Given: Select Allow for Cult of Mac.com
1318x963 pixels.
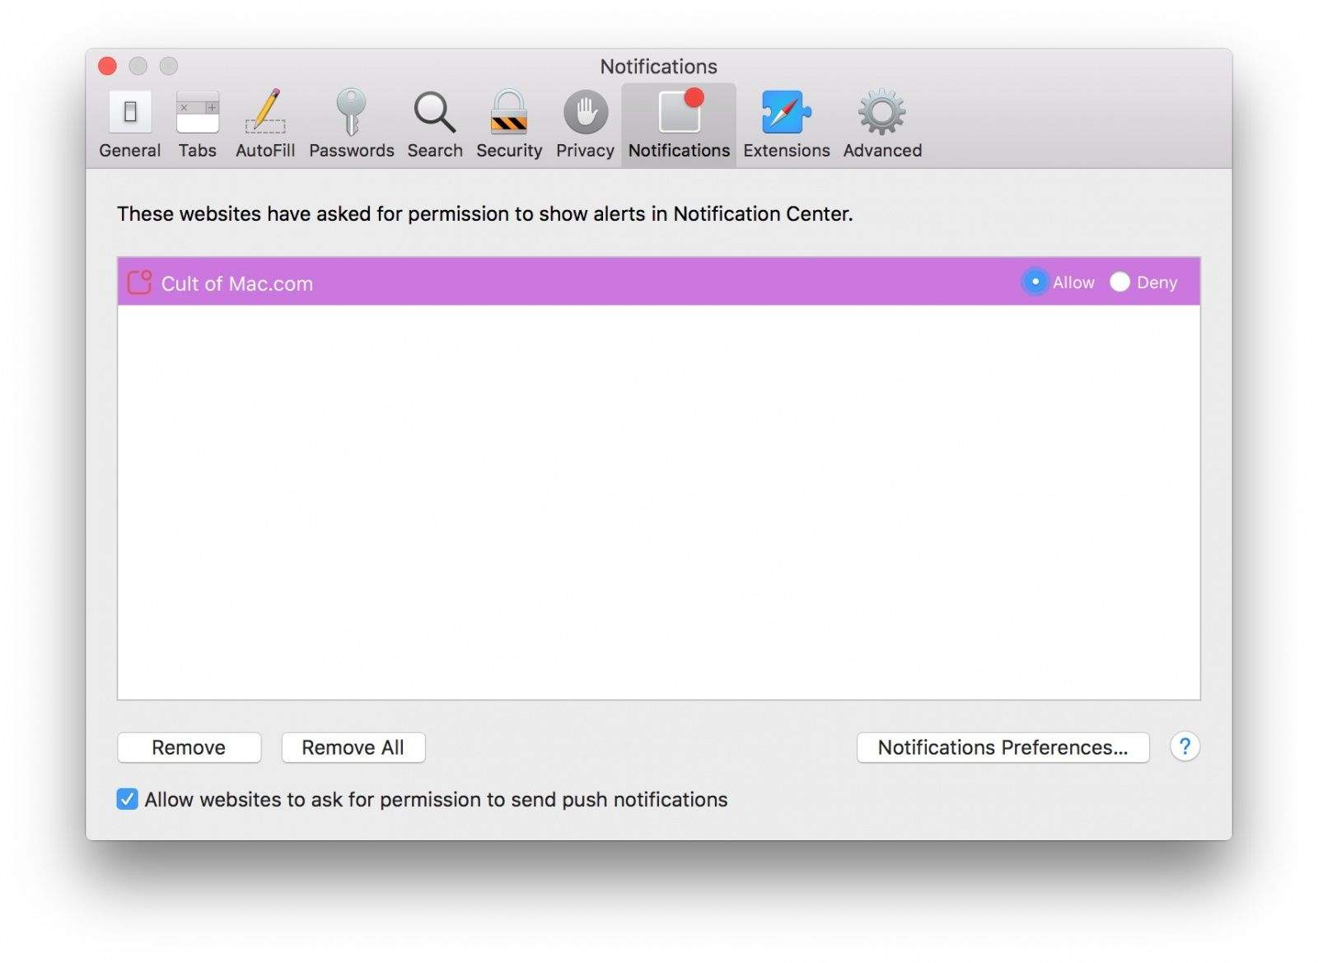Looking at the screenshot, I should point(1035,282).
